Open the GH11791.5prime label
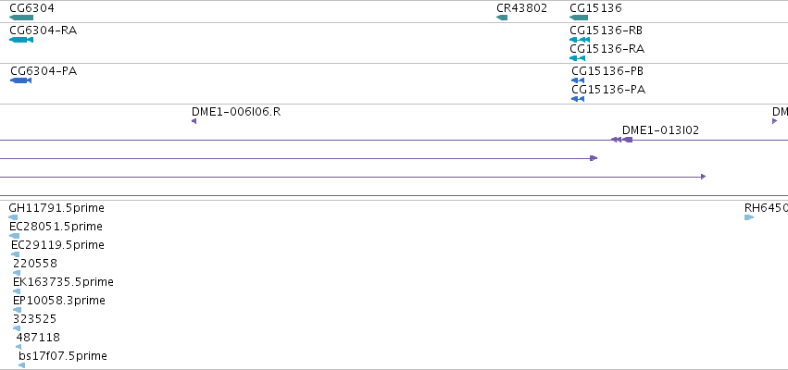 pos(56,208)
